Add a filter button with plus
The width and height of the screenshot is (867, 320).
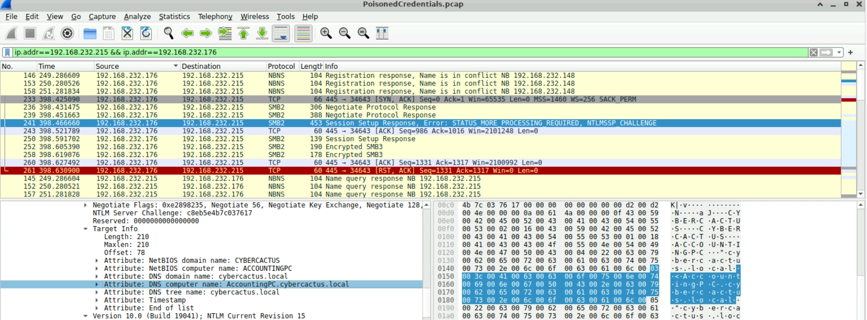[x=850, y=53]
